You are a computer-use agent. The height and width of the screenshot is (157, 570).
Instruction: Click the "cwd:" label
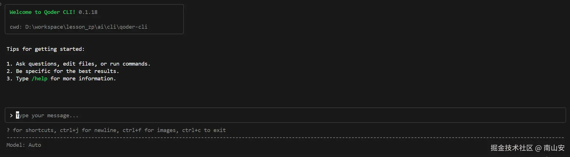16,27
